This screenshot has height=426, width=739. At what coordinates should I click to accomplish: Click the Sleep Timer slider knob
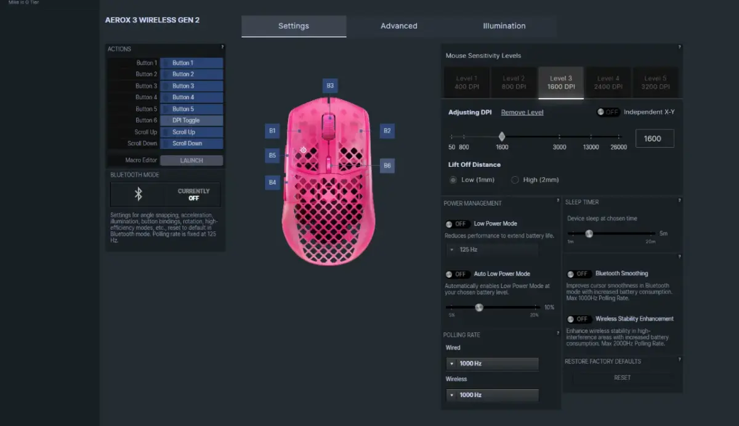click(x=589, y=233)
